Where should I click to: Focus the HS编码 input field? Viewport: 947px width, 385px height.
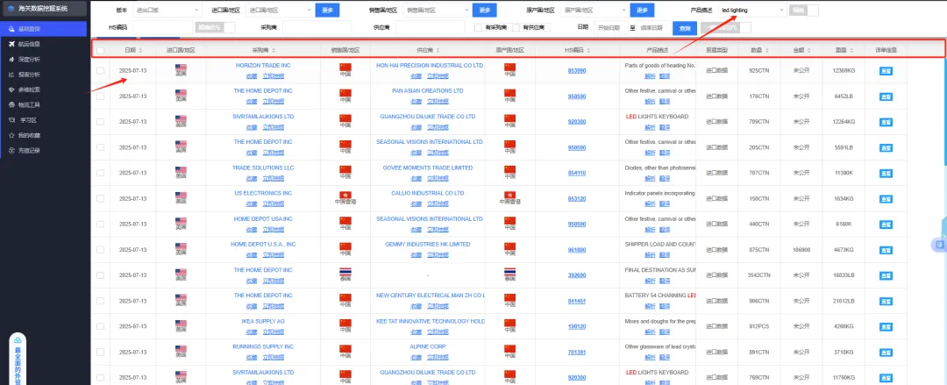[162, 28]
